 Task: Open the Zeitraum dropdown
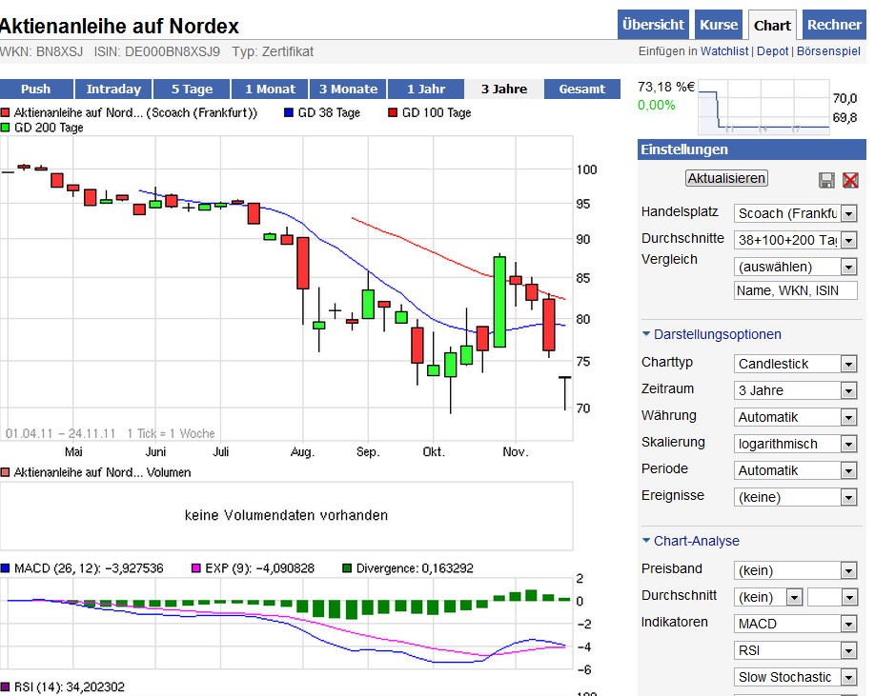(x=795, y=390)
